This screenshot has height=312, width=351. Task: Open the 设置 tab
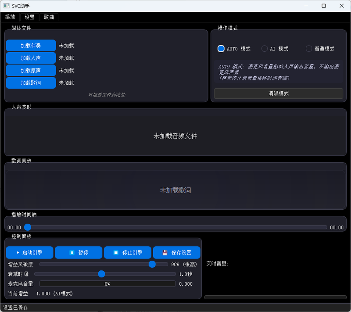[x=29, y=17]
